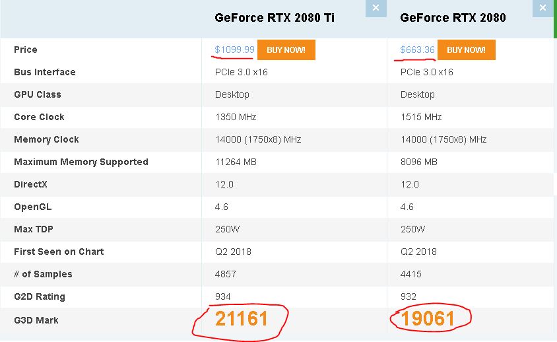Click the GPU Class row label
This screenshot has height=342, width=557.
[x=38, y=94]
